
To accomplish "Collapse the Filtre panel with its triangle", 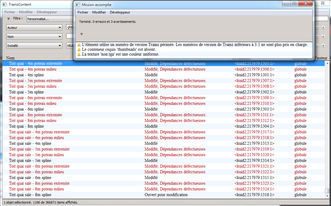I will 8,19.
